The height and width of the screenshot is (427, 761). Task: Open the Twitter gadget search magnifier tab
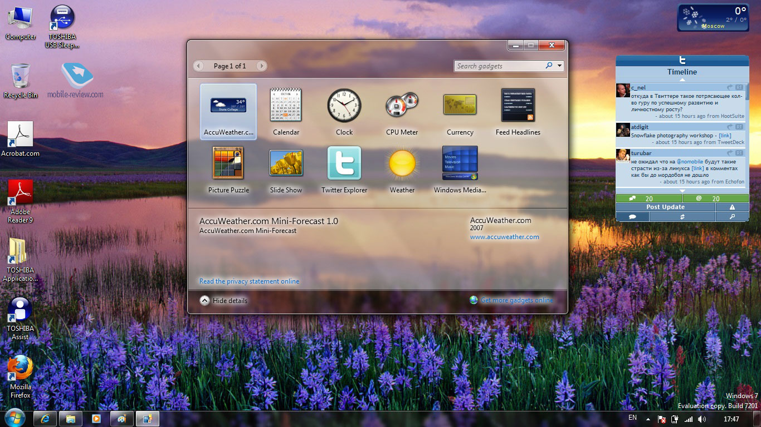[732, 217]
